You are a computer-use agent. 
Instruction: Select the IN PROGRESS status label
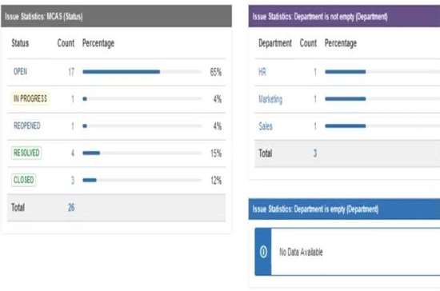tap(30, 98)
